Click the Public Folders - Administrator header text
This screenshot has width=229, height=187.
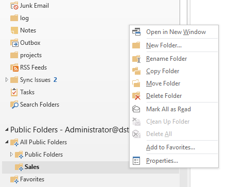[x=69, y=130]
